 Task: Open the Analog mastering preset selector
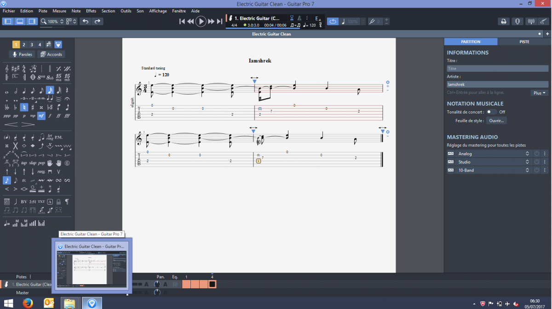pyautogui.click(x=494, y=154)
